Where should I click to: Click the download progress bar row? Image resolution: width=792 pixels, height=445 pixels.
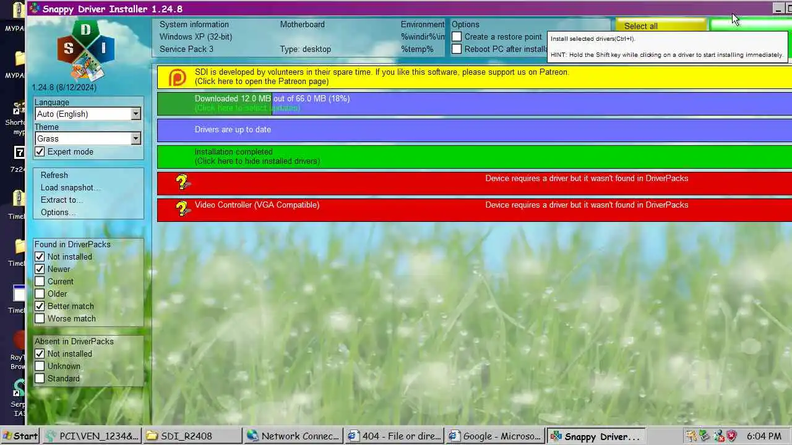pyautogui.click(x=475, y=103)
